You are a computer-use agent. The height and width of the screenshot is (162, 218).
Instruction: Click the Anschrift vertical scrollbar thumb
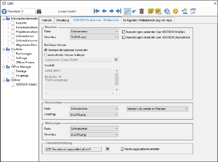(x=116, y=79)
